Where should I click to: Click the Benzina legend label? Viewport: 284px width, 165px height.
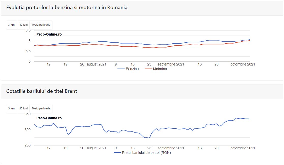point(132,69)
